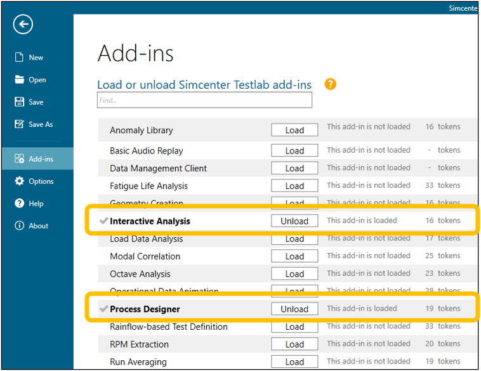The height and width of the screenshot is (371, 481).
Task: Select the Load Data Analysis name
Action: (x=147, y=239)
